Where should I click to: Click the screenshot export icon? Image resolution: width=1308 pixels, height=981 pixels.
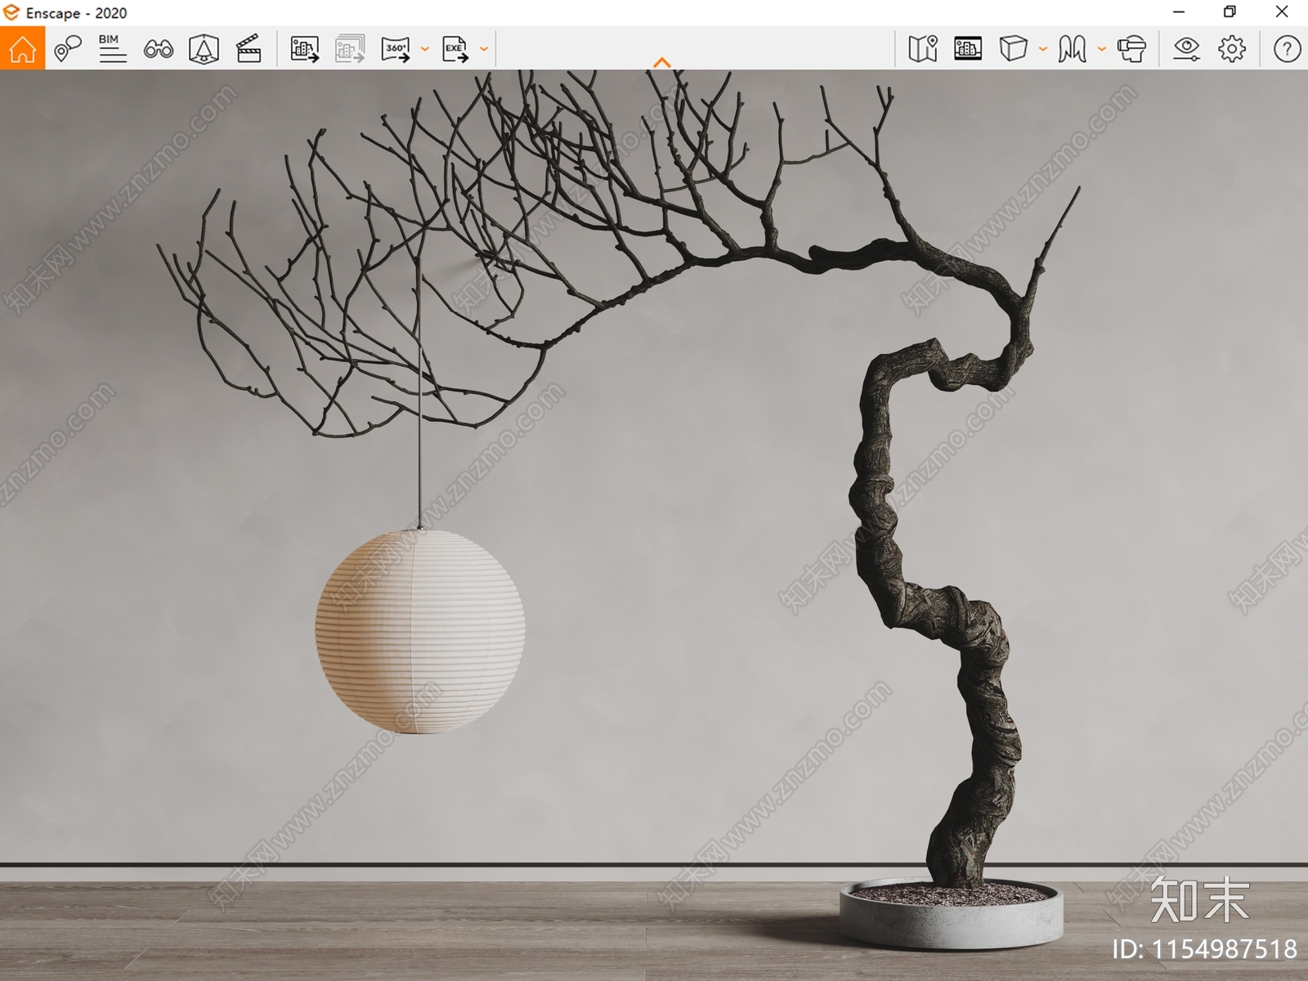[x=304, y=49]
